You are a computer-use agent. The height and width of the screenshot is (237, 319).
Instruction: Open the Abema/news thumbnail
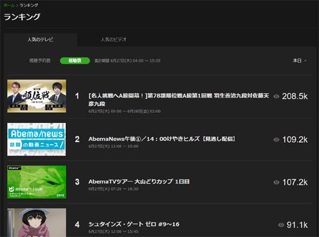click(x=36, y=140)
